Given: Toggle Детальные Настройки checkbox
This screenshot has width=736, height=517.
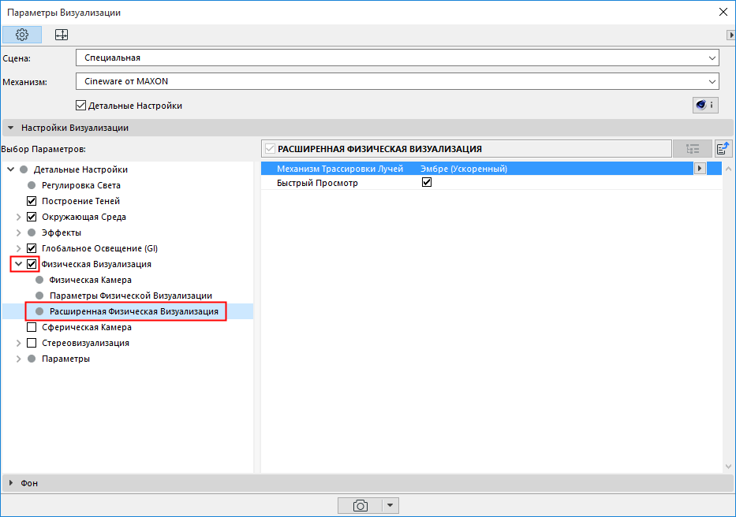Looking at the screenshot, I should pos(80,106).
